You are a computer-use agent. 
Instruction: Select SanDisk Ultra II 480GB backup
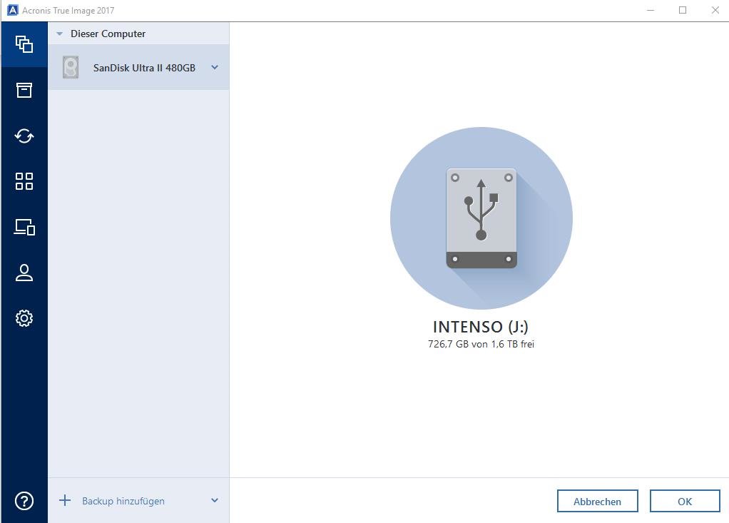tap(138, 67)
